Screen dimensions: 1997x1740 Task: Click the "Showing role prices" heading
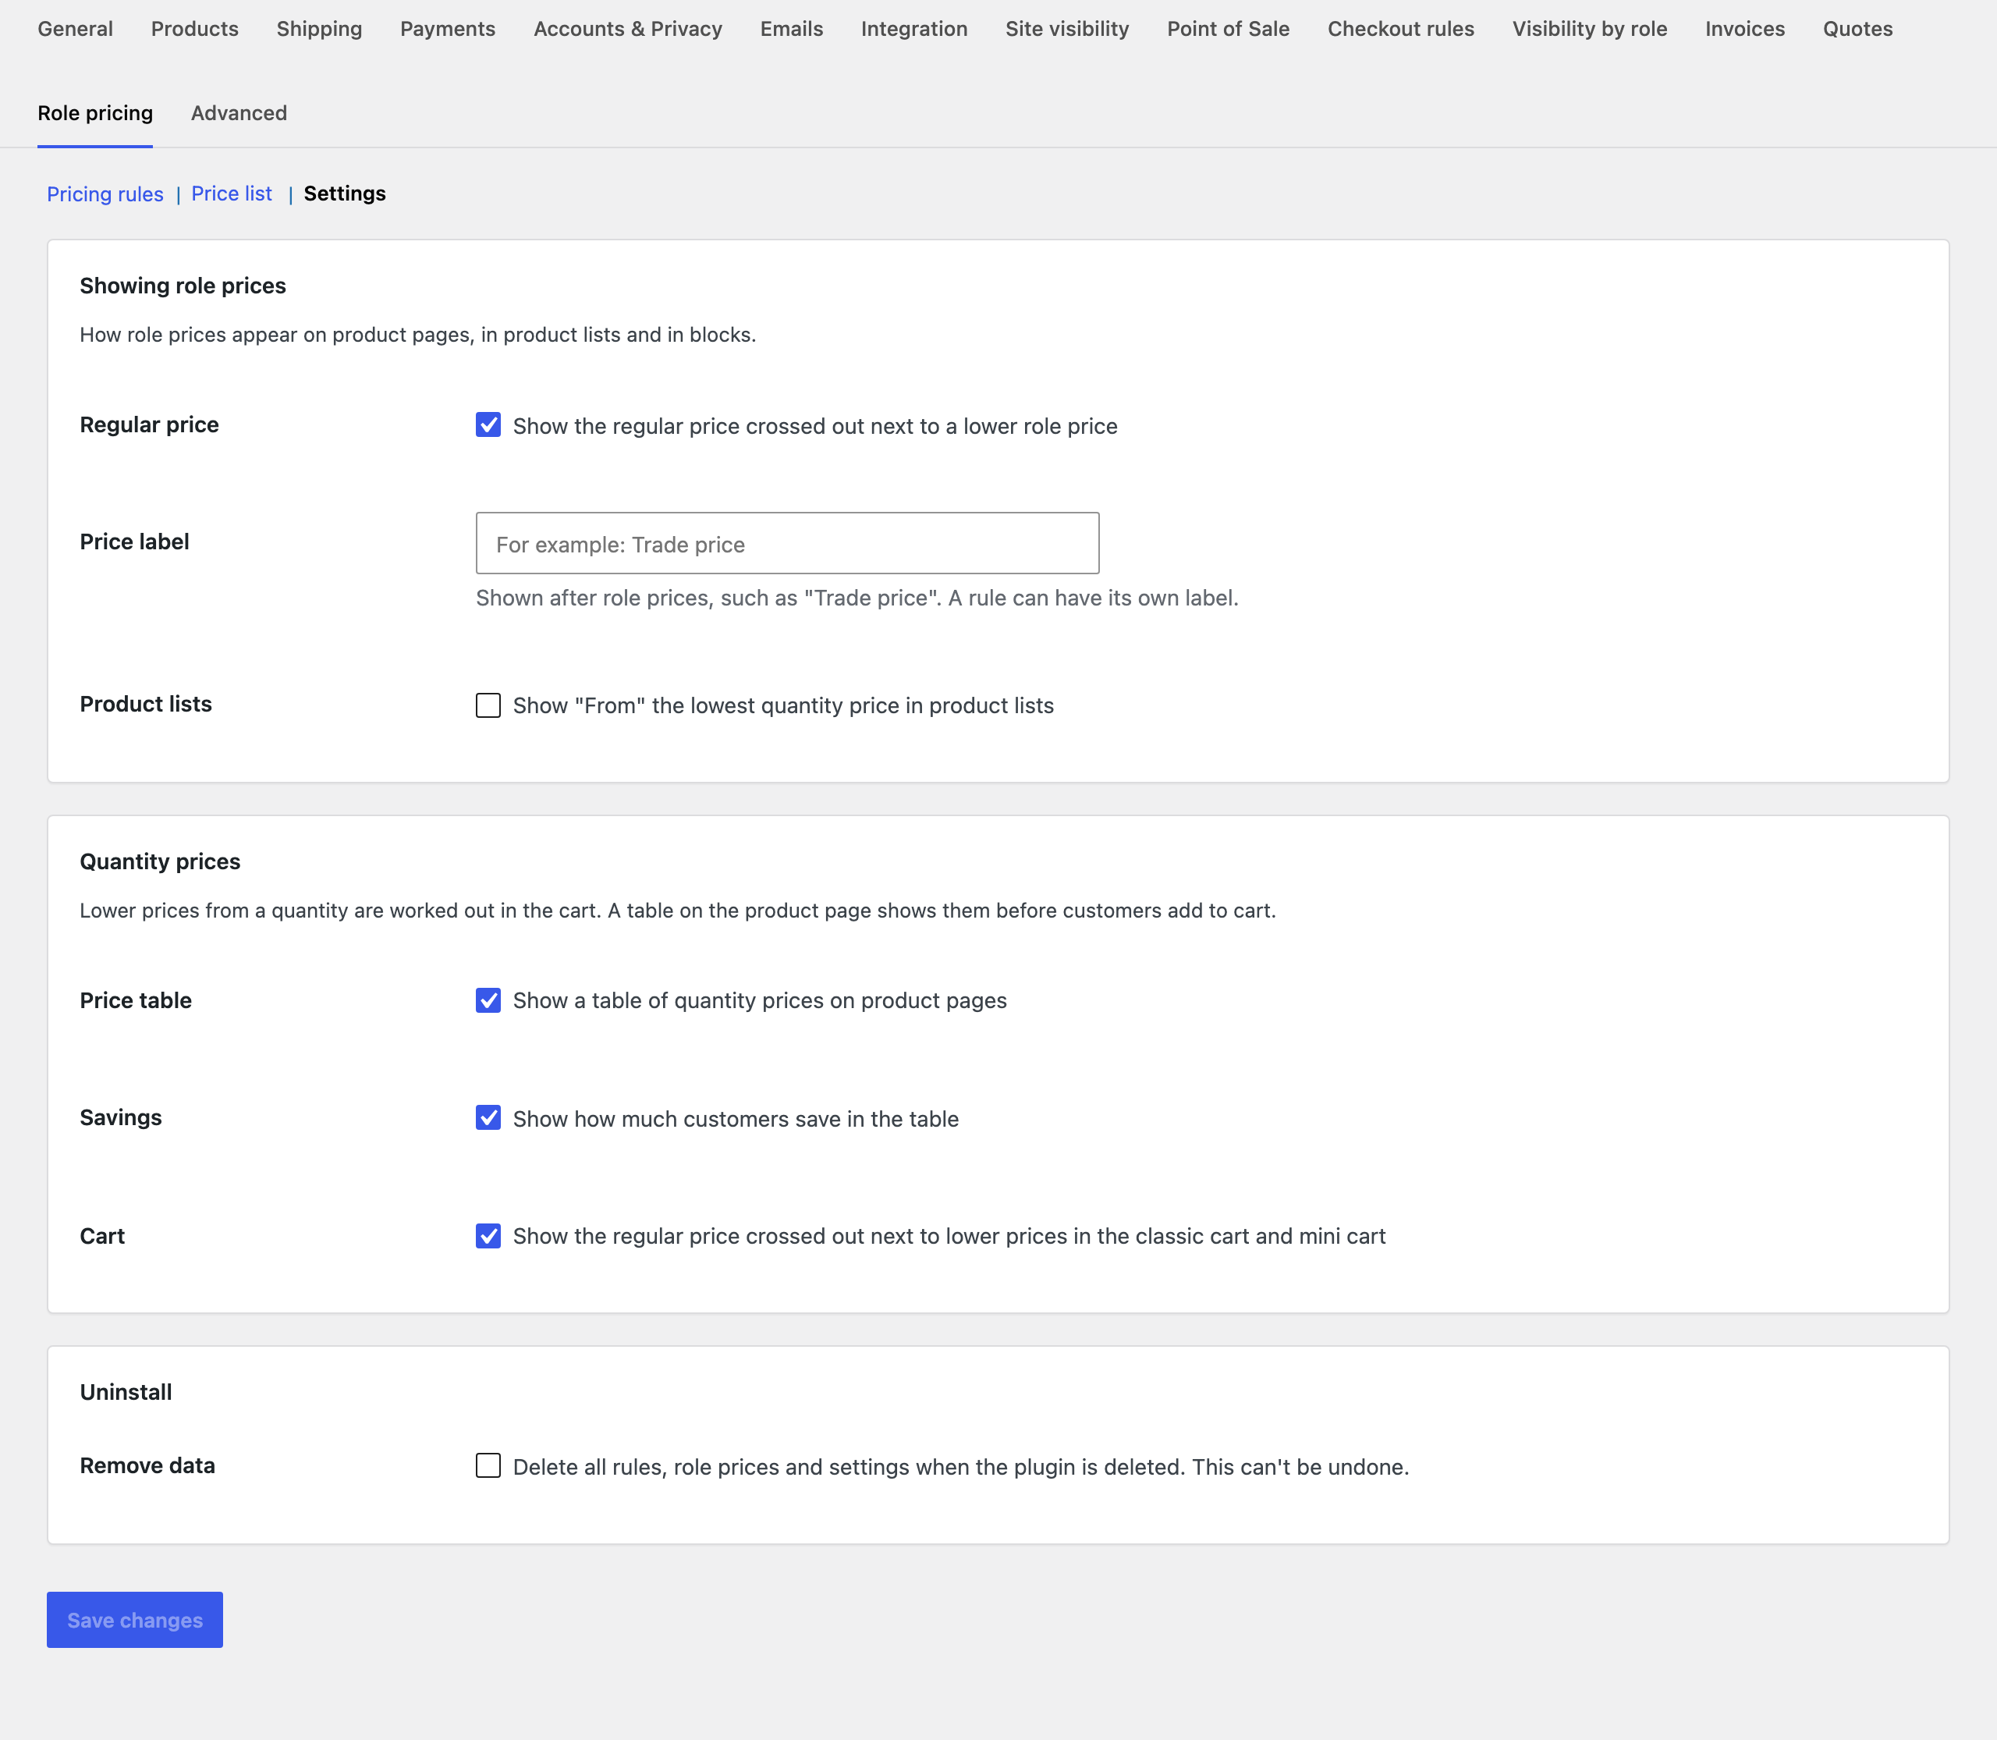coord(183,286)
